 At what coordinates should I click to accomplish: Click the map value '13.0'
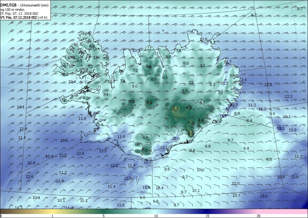click(x=264, y=196)
